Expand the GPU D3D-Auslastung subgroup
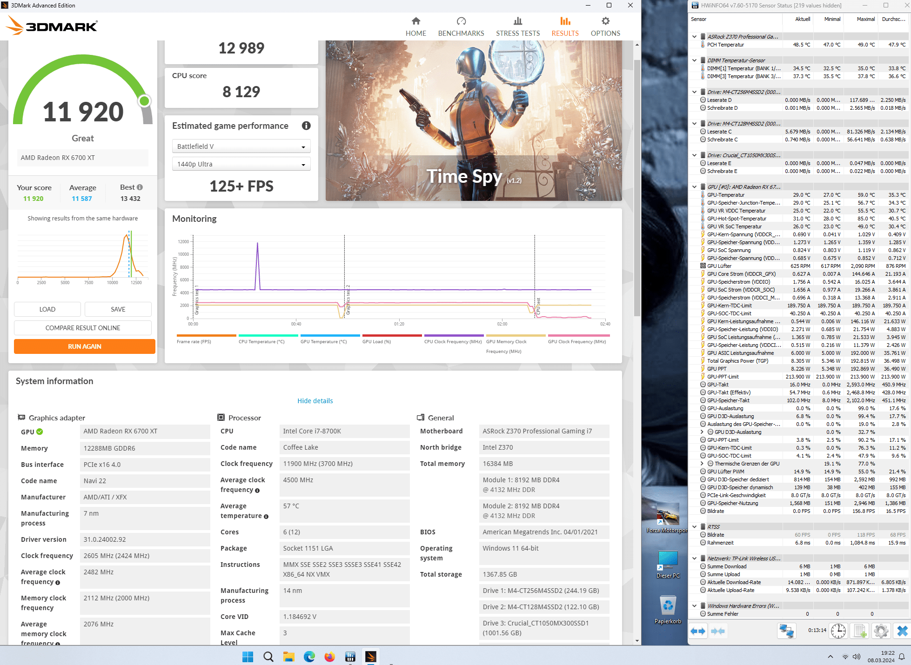This screenshot has width=911, height=665. click(x=702, y=432)
